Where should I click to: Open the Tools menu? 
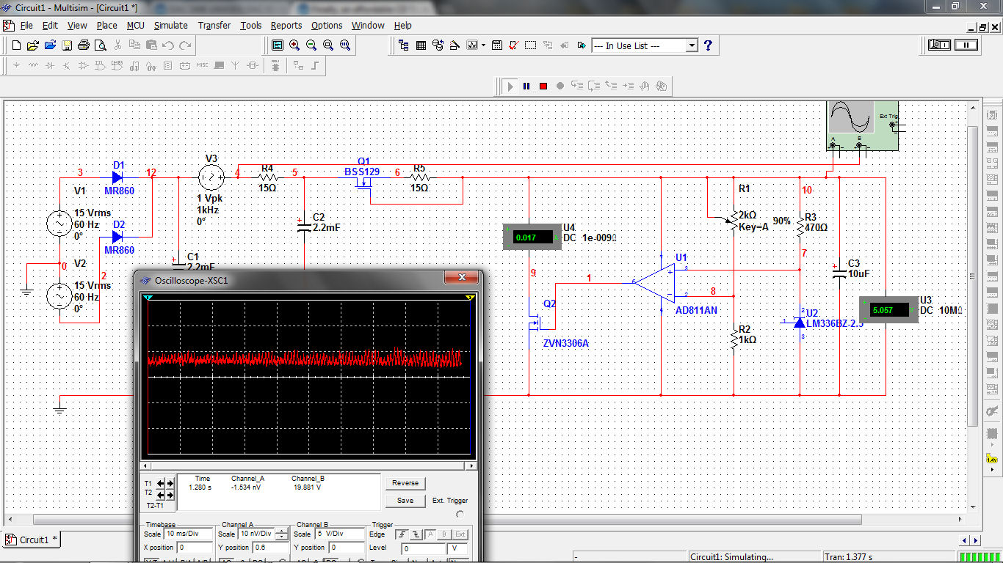click(250, 25)
